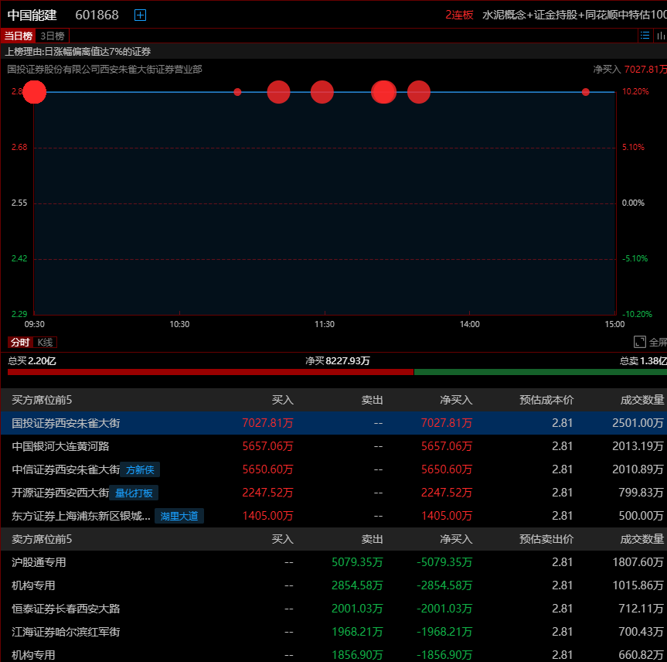This screenshot has width=667, height=662.
Task: Click the 预估成本价 column header
Action: tap(546, 400)
